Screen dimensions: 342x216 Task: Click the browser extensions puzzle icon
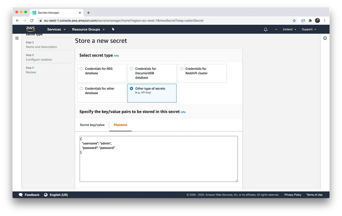click(x=310, y=20)
